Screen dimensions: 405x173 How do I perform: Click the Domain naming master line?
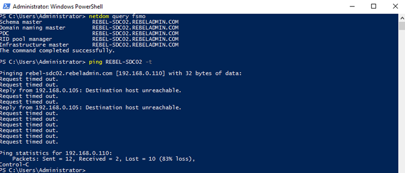point(89,28)
